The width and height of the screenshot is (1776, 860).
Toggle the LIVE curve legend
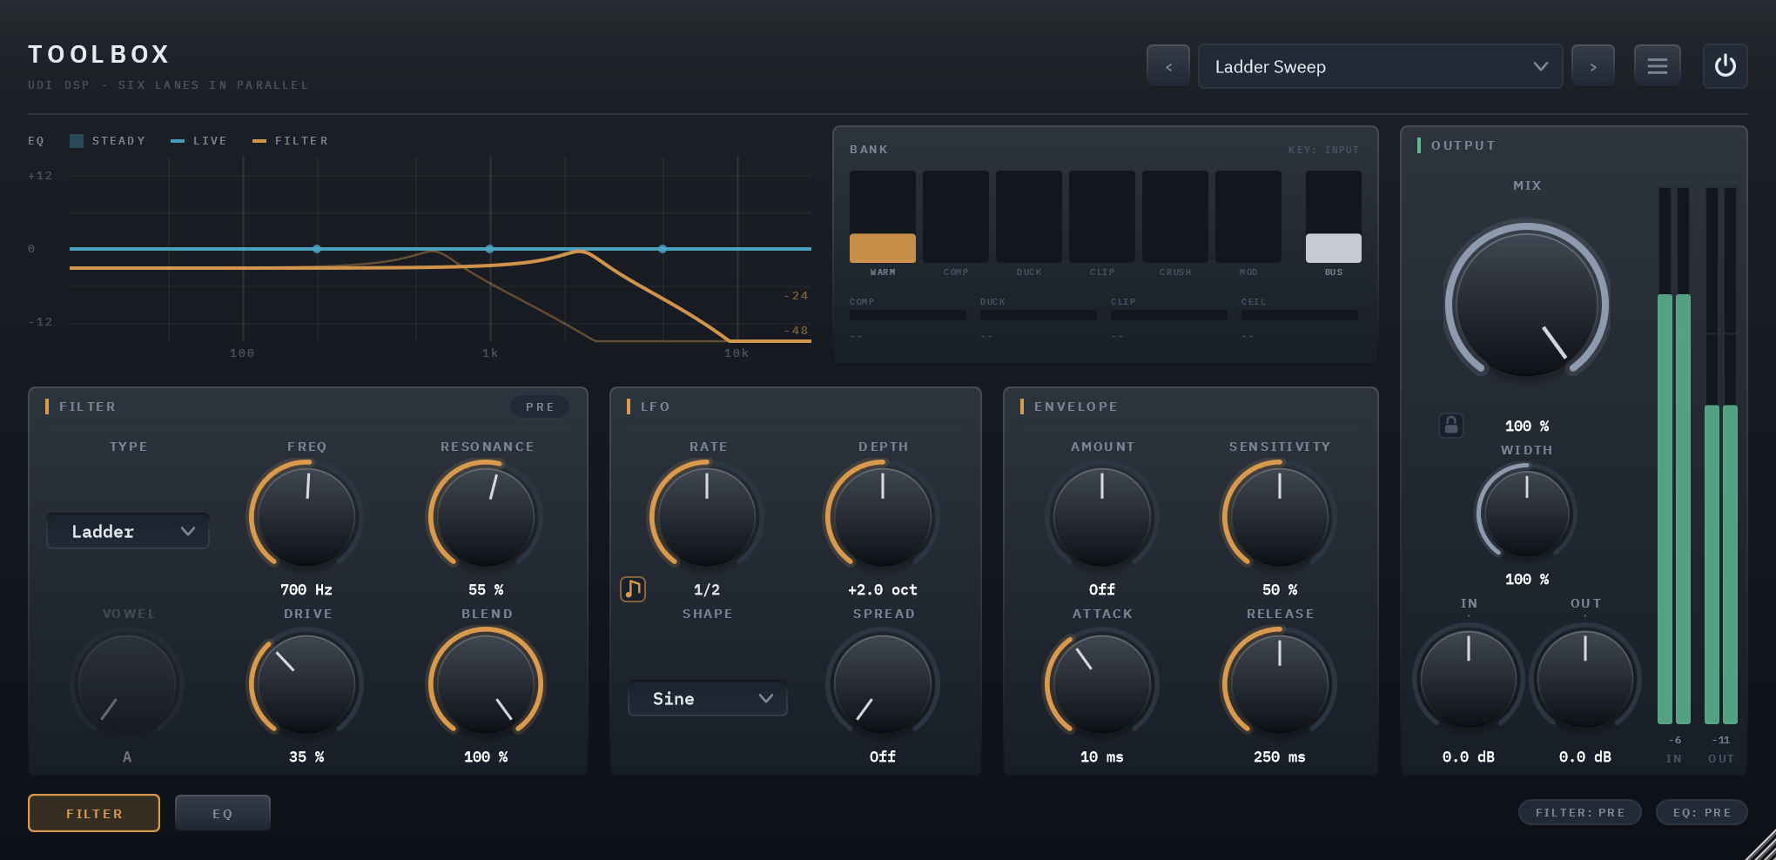199,141
